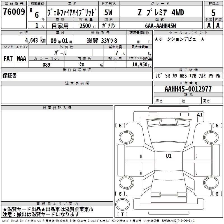This screenshot has height=224, width=224.
Task: Click the 幅 dimension field
Action: click(191, 101)
